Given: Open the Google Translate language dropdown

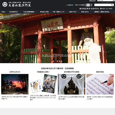Looking at the screenshot, I should tap(106, 1).
